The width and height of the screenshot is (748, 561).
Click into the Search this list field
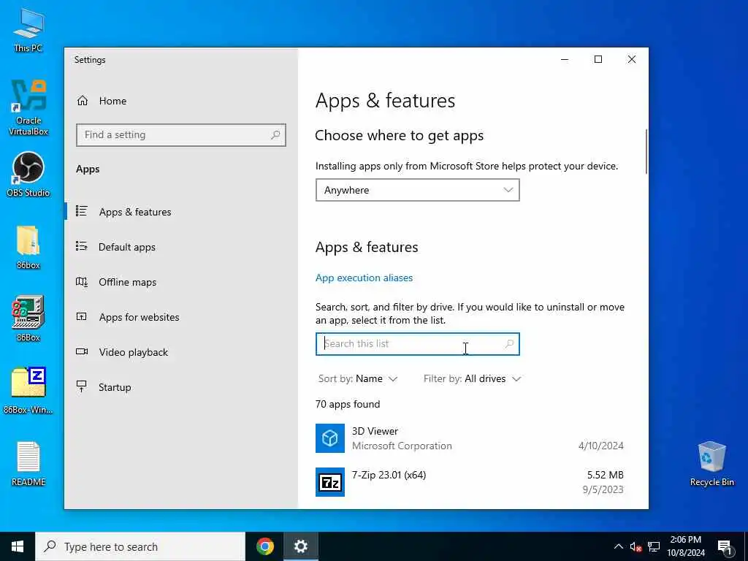tap(417, 344)
